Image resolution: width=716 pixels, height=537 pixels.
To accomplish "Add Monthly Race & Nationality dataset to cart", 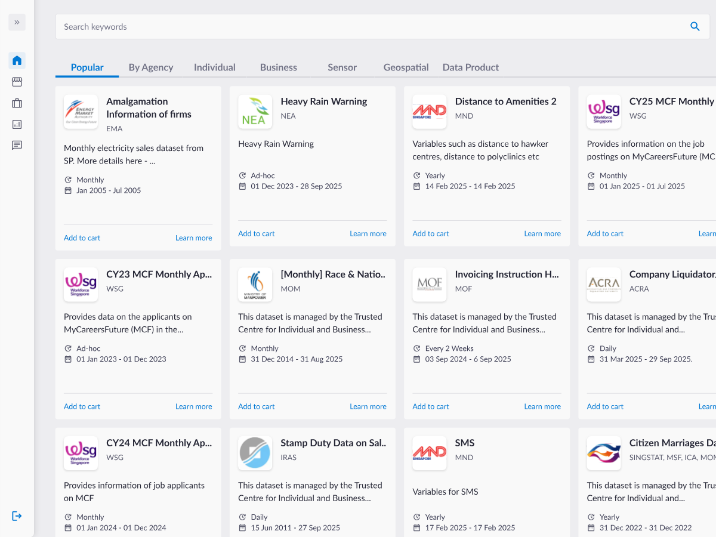I will point(257,406).
